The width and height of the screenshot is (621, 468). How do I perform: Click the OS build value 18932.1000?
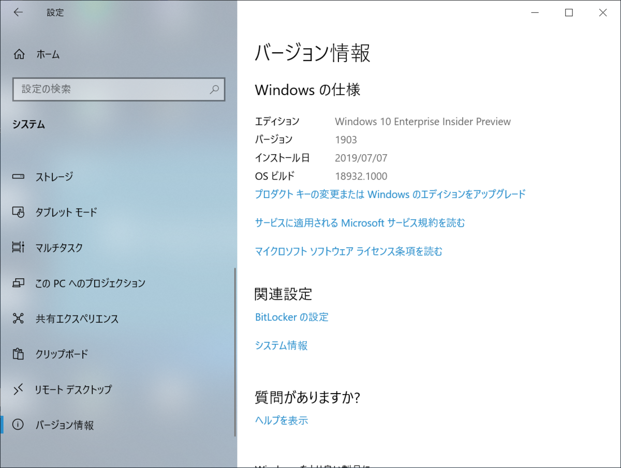(x=361, y=176)
